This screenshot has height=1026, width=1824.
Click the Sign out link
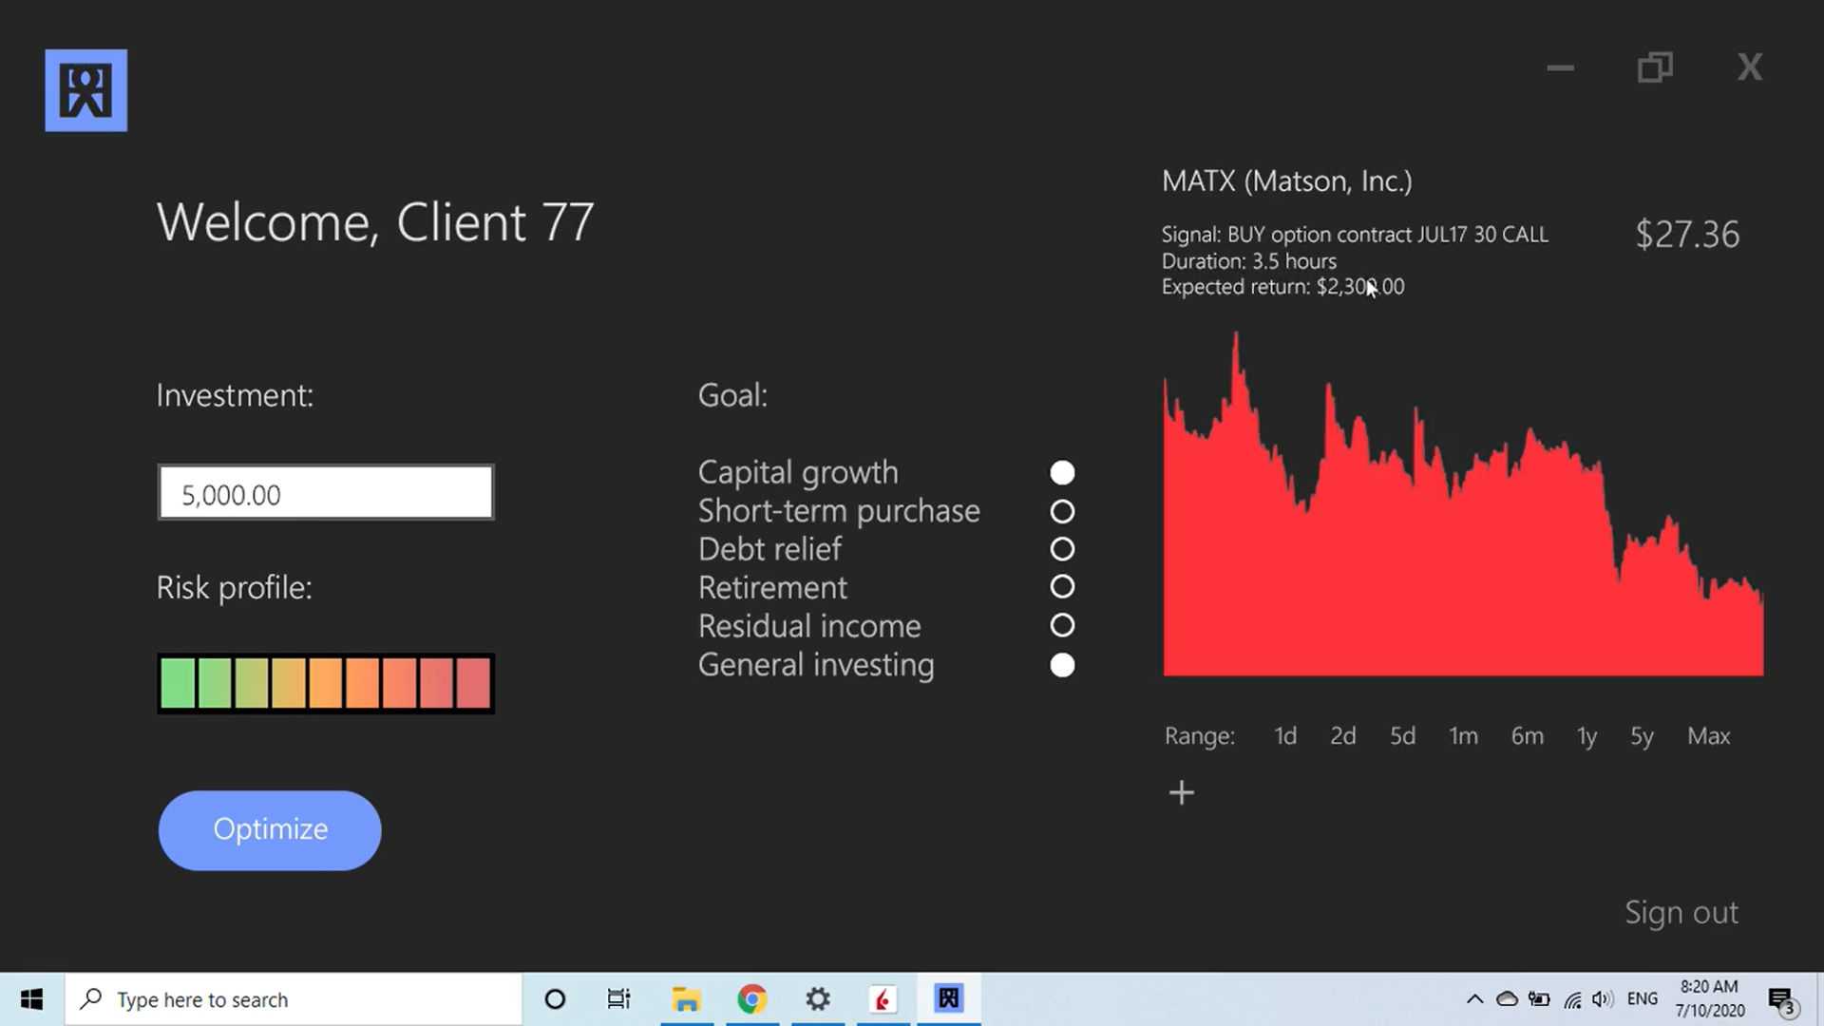tap(1681, 912)
